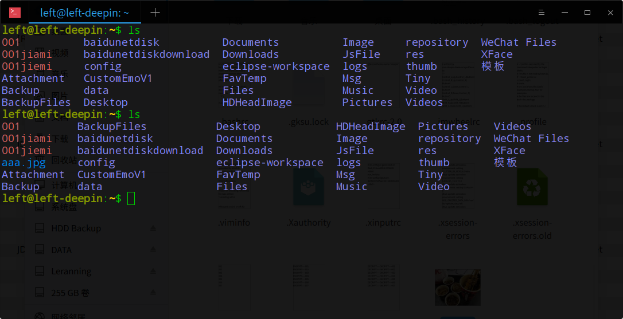623x319 pixels.
Task: Click 001jiami in the first ls output
Action: click(26, 54)
